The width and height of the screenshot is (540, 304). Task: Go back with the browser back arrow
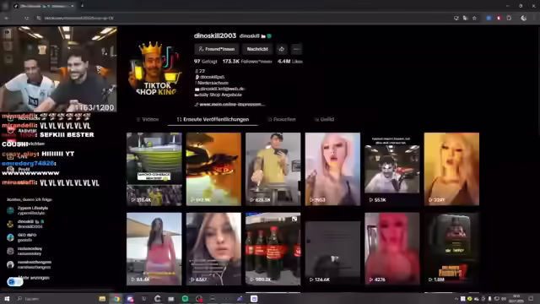6,18
